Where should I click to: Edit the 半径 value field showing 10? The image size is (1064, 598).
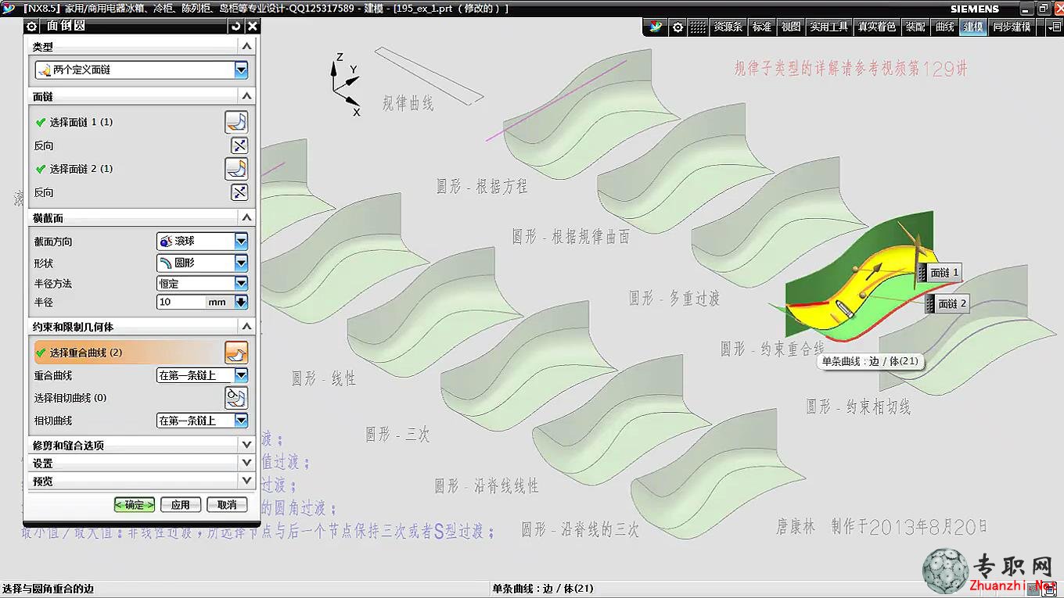[x=181, y=302]
